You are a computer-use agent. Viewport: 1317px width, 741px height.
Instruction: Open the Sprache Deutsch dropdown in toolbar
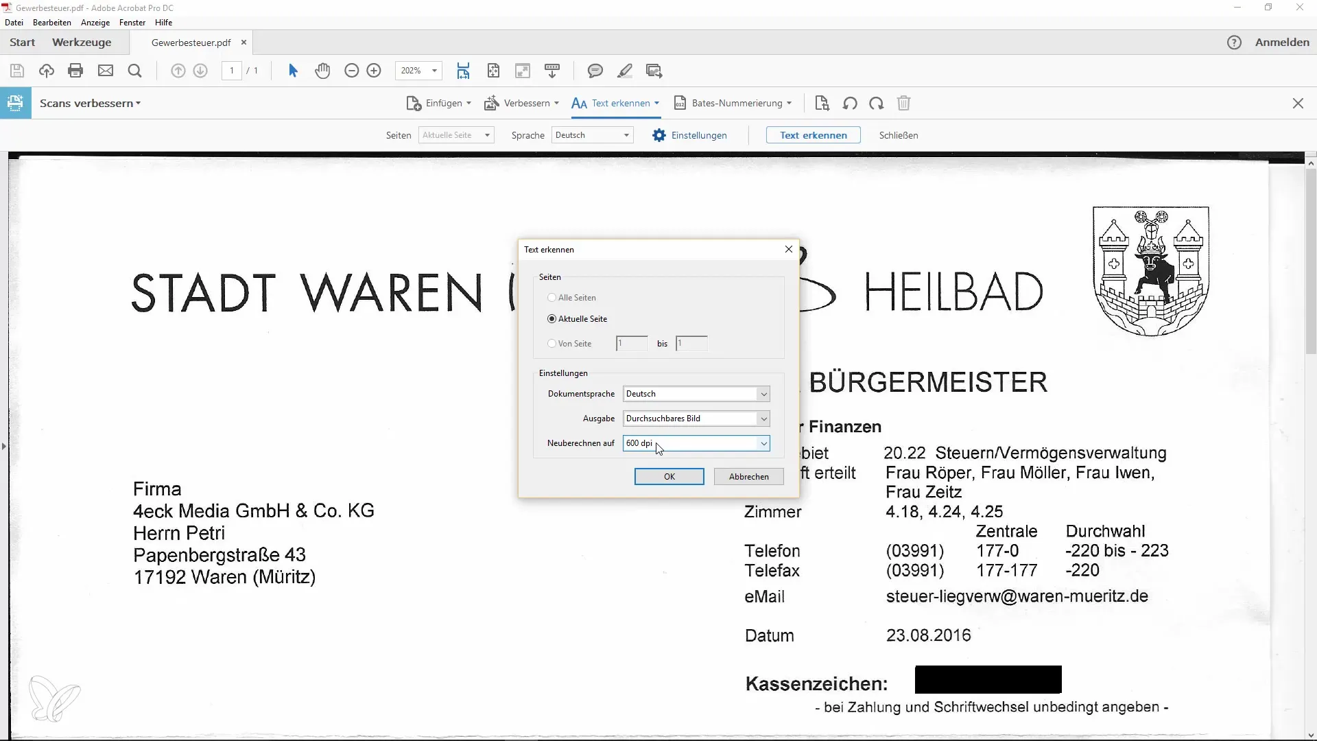coord(593,135)
